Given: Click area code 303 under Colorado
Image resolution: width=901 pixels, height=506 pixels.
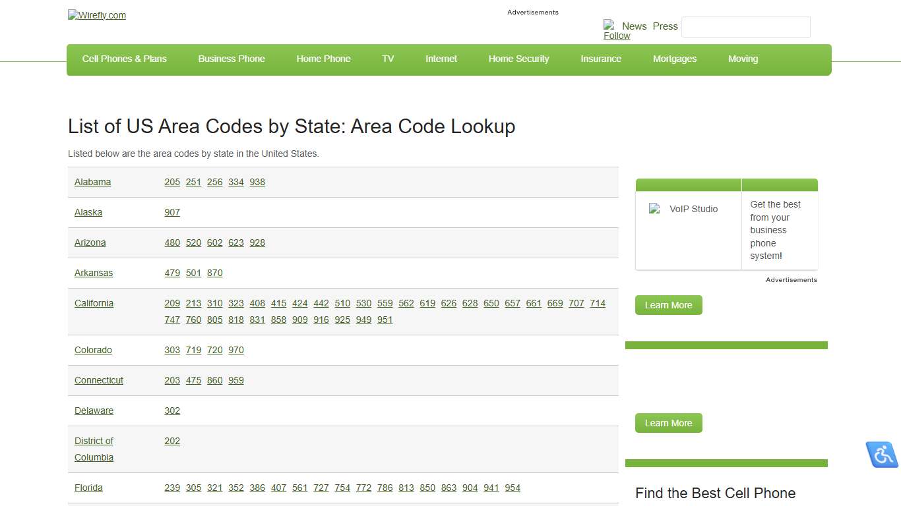Looking at the screenshot, I should [x=172, y=350].
